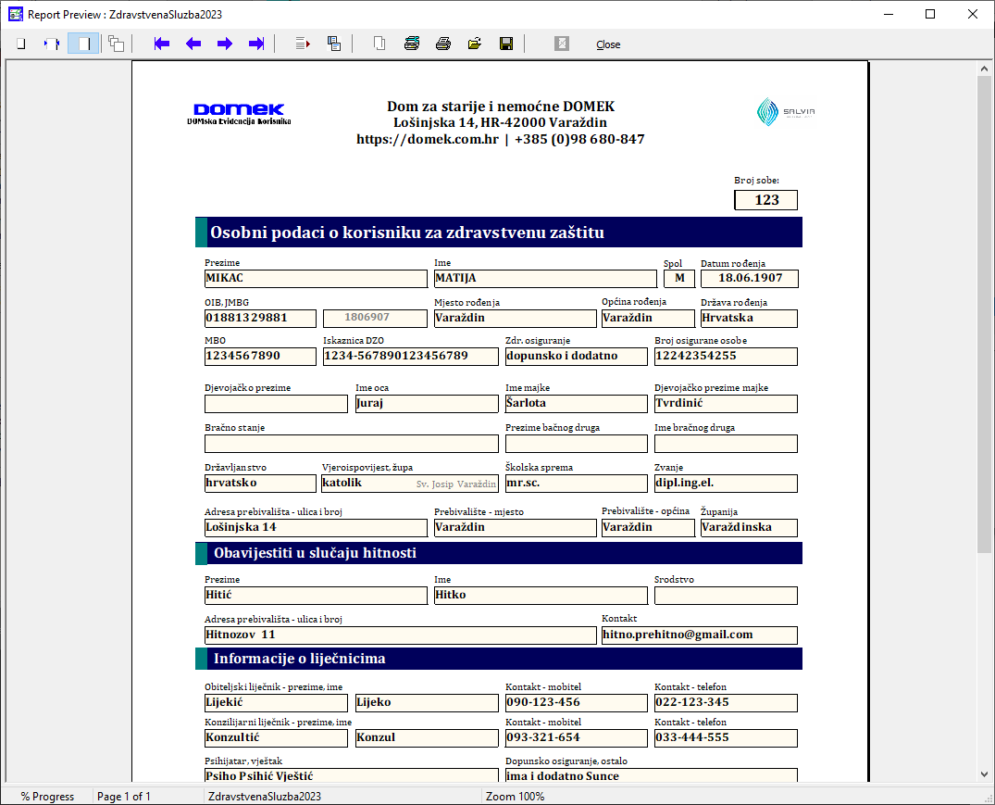Click the multi-page view icon

click(116, 44)
